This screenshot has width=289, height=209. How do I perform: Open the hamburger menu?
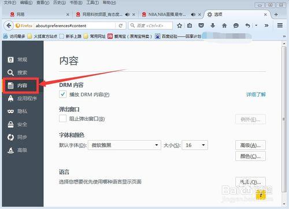pos(280,25)
